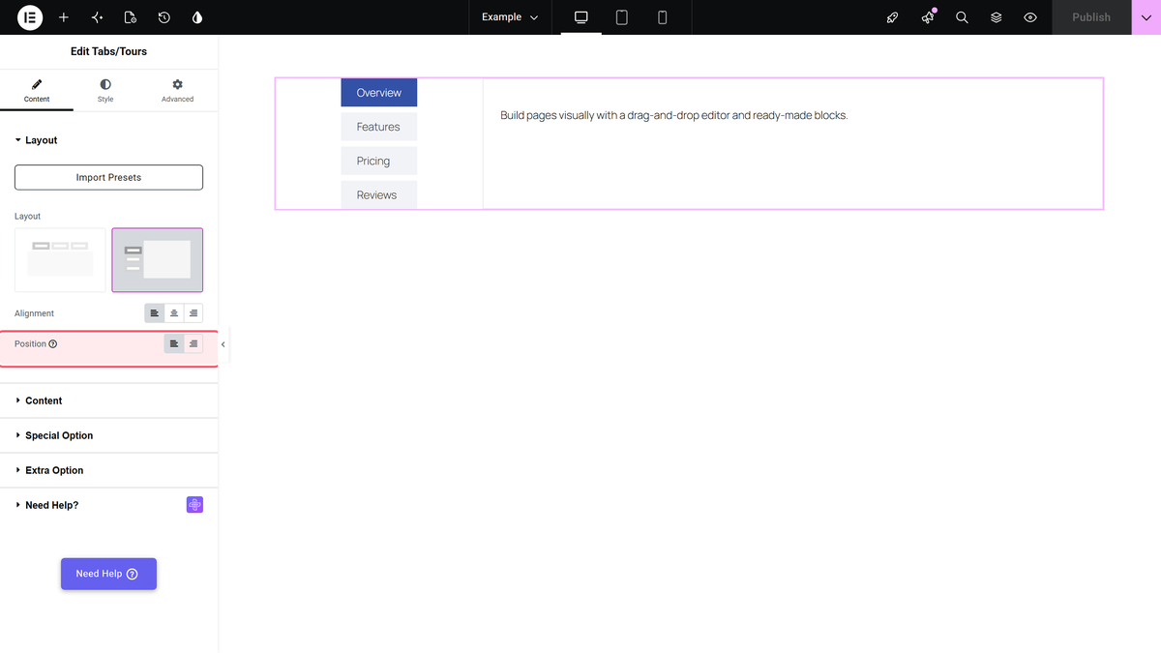This screenshot has height=653, width=1161.
Task: Preview changes with the eye icon
Action: tap(1030, 17)
